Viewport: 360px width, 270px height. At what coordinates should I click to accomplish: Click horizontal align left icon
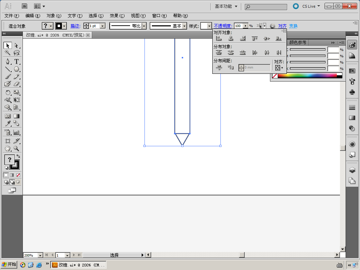219,39
